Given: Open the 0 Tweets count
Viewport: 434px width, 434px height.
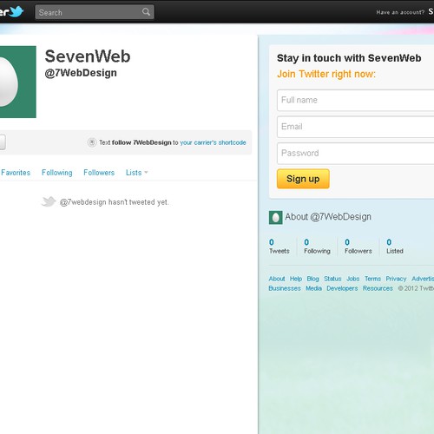Looking at the screenshot, I should (279, 247).
